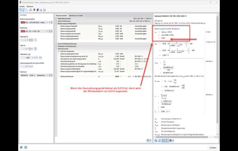238x151 pixels.
Task: Click first formula view icon in bottom toolbar
Action: point(156,141)
